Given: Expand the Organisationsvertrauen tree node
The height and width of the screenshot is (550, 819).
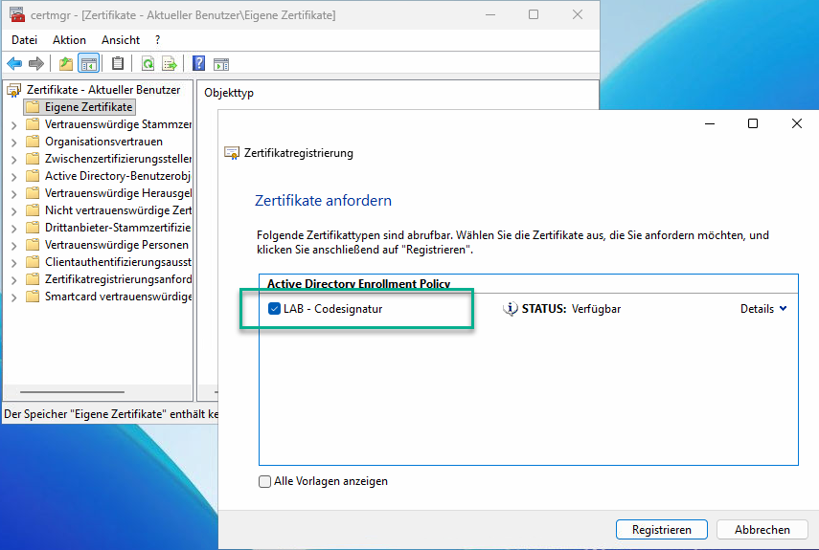Looking at the screenshot, I should (13, 142).
